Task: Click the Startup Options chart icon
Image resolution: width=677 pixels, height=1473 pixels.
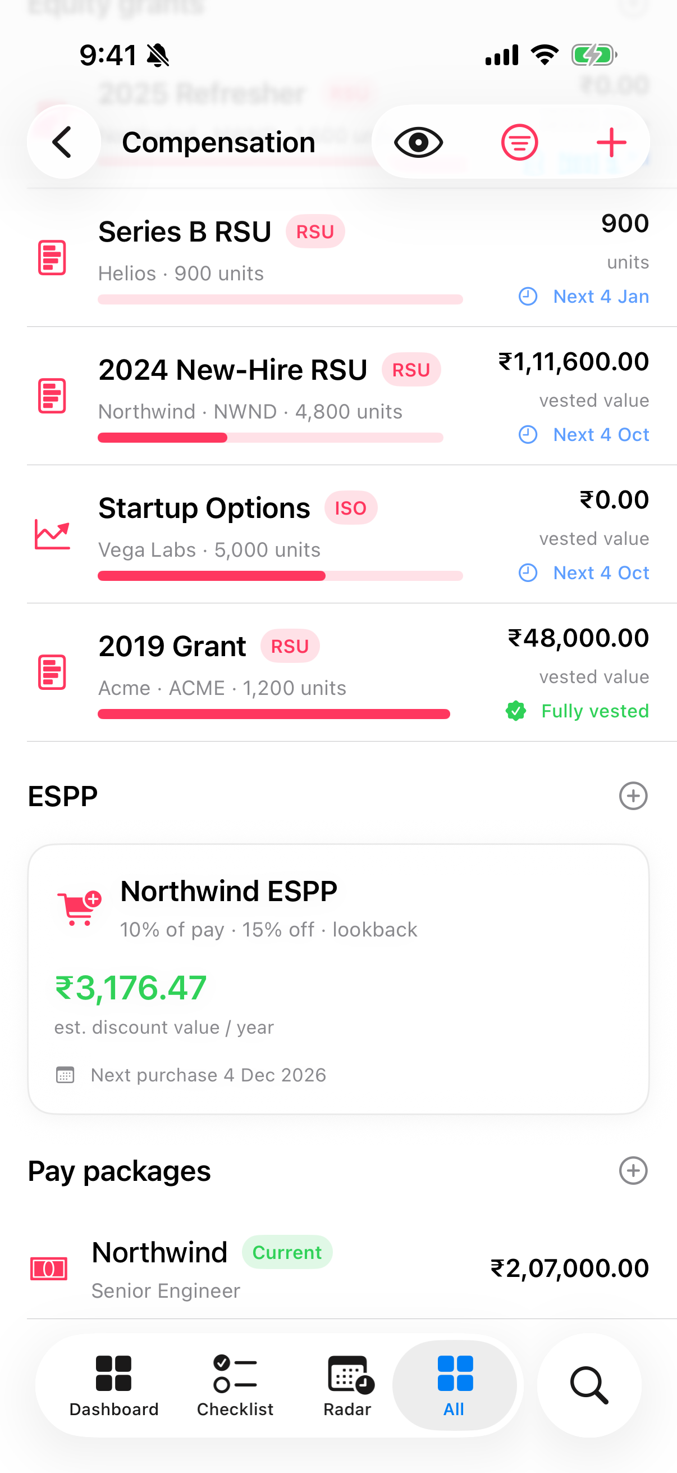Action: click(52, 534)
